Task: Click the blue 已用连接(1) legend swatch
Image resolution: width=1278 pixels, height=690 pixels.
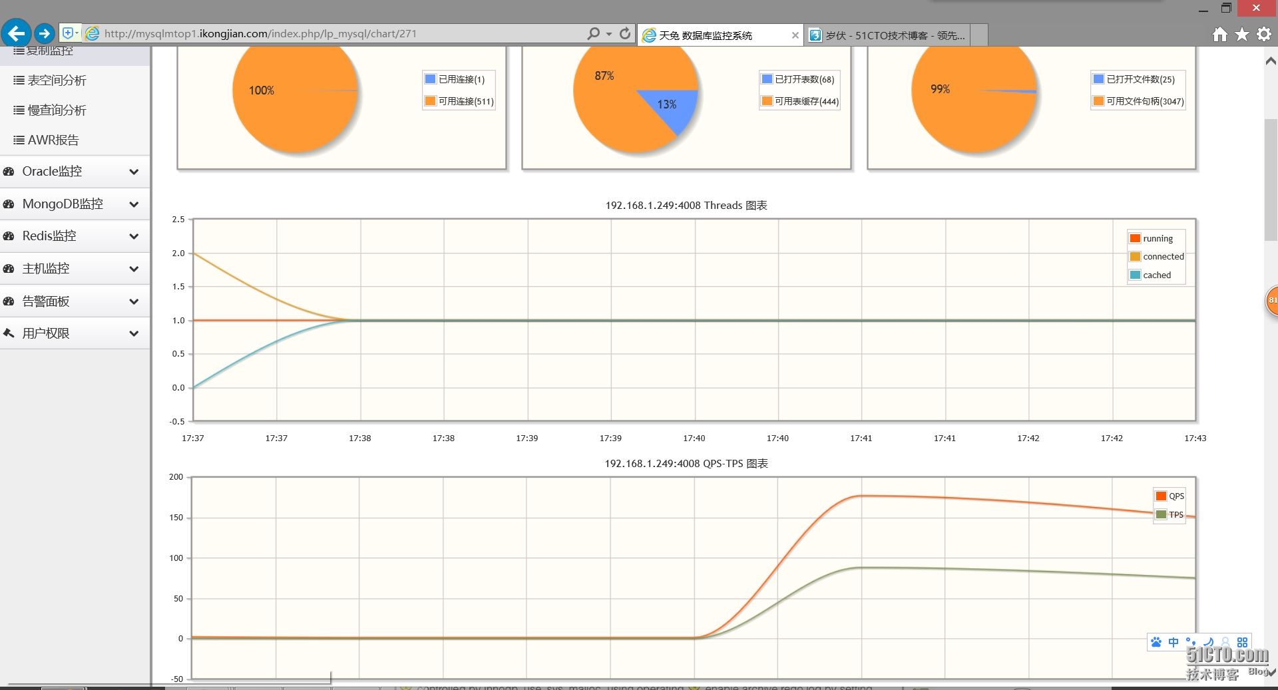Action: (x=430, y=79)
